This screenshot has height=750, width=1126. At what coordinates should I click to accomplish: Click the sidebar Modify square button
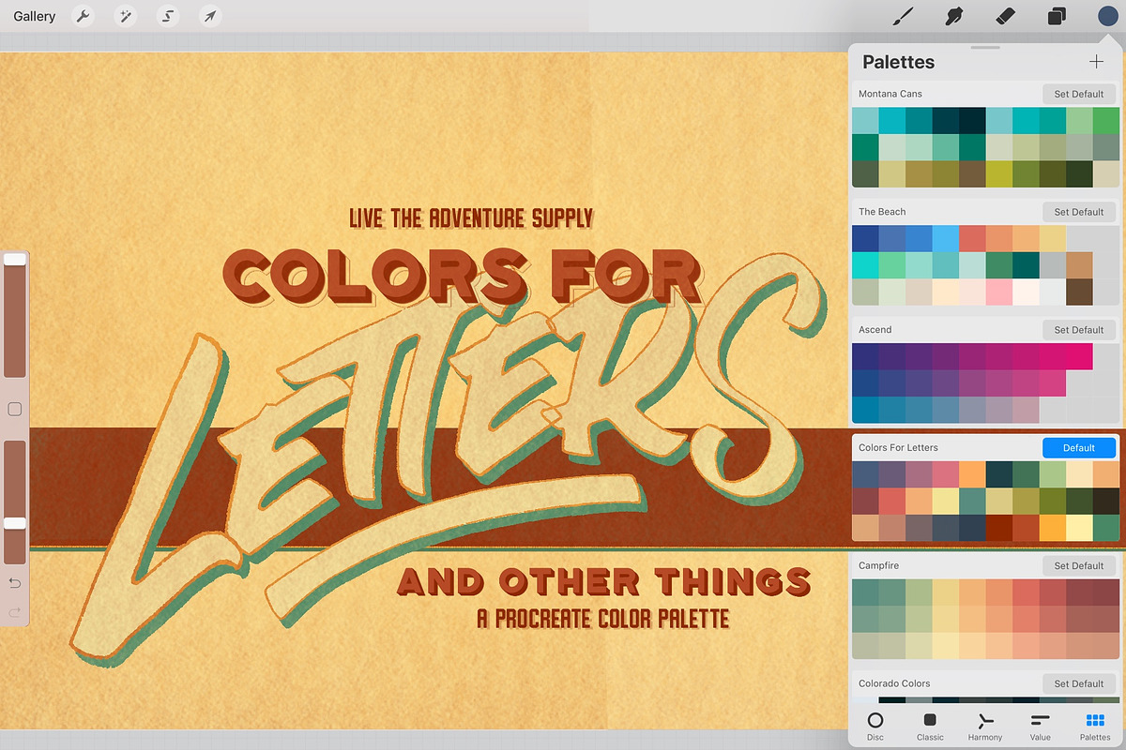[x=14, y=409]
